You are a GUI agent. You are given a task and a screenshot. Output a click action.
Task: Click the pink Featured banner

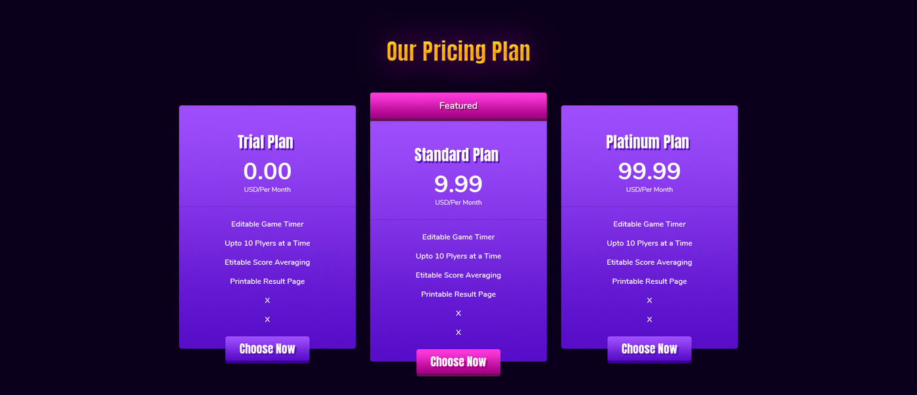point(458,107)
